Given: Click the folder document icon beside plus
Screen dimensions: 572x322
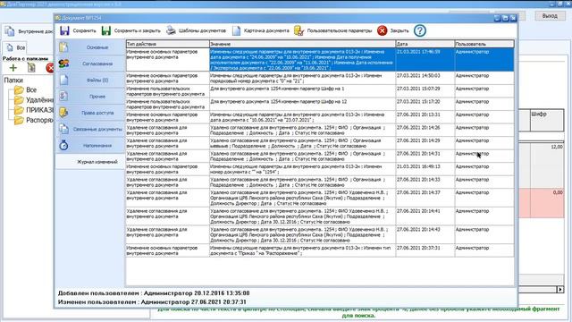Looking at the screenshot, I should pos(31,68).
